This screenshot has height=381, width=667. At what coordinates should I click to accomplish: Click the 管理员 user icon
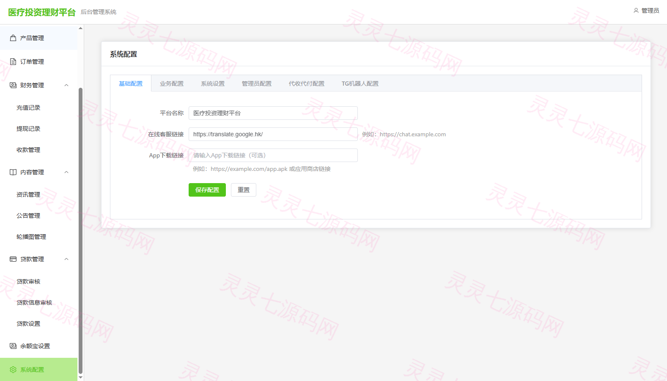tap(636, 11)
